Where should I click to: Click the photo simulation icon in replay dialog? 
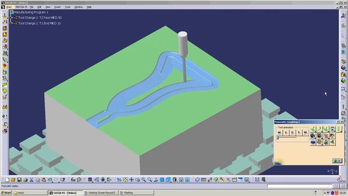[x=319, y=136]
